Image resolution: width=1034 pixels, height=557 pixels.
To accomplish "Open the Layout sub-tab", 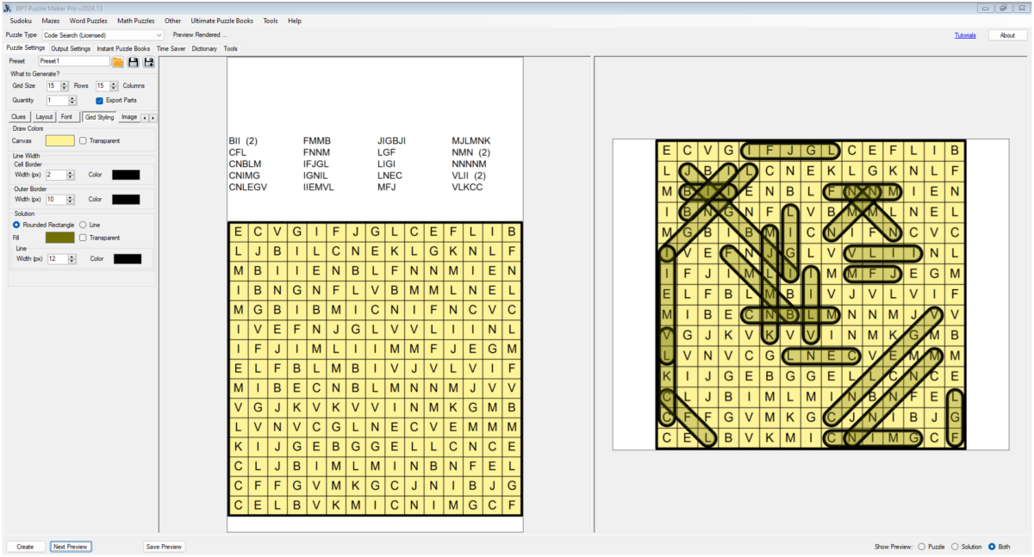I will 44,116.
